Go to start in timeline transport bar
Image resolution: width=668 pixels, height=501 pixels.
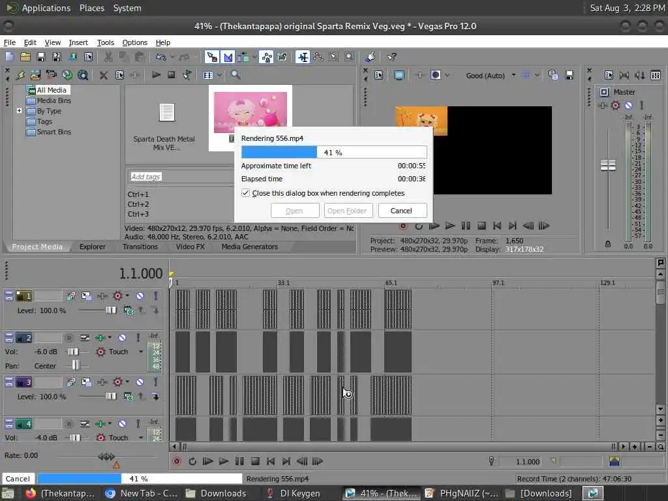pos(271,461)
